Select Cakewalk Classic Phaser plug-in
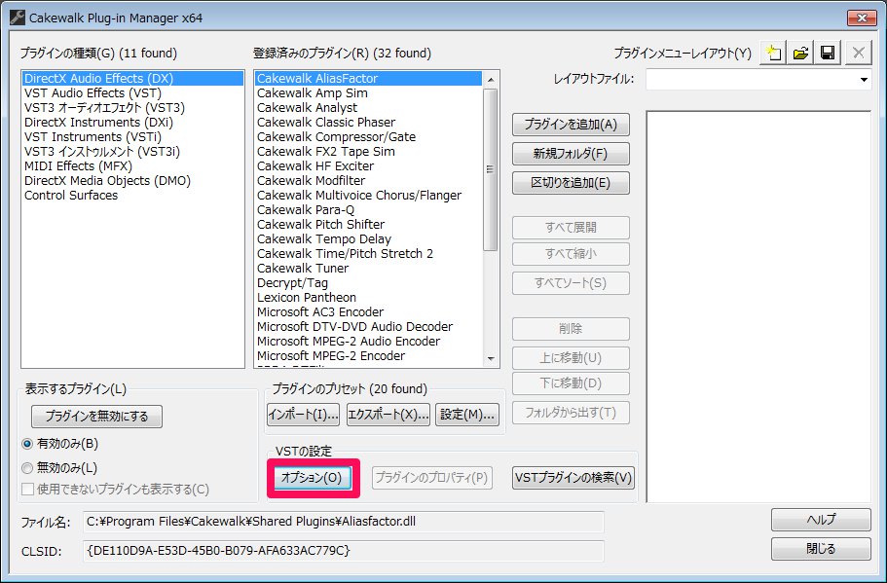This screenshot has height=583, width=887. tap(369, 123)
